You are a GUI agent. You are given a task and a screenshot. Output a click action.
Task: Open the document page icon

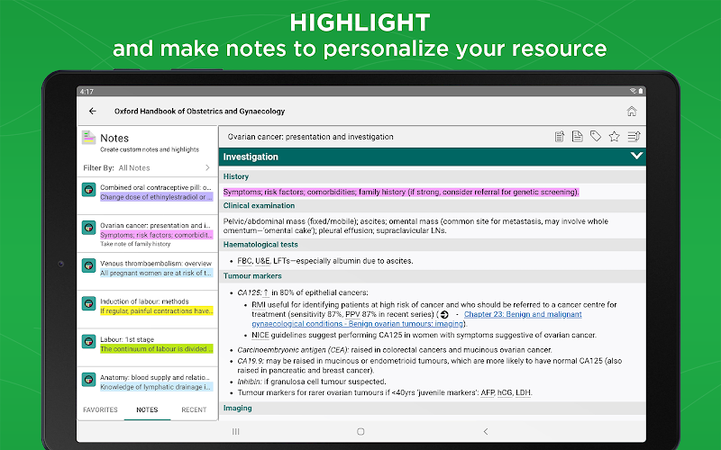pyautogui.click(x=578, y=137)
